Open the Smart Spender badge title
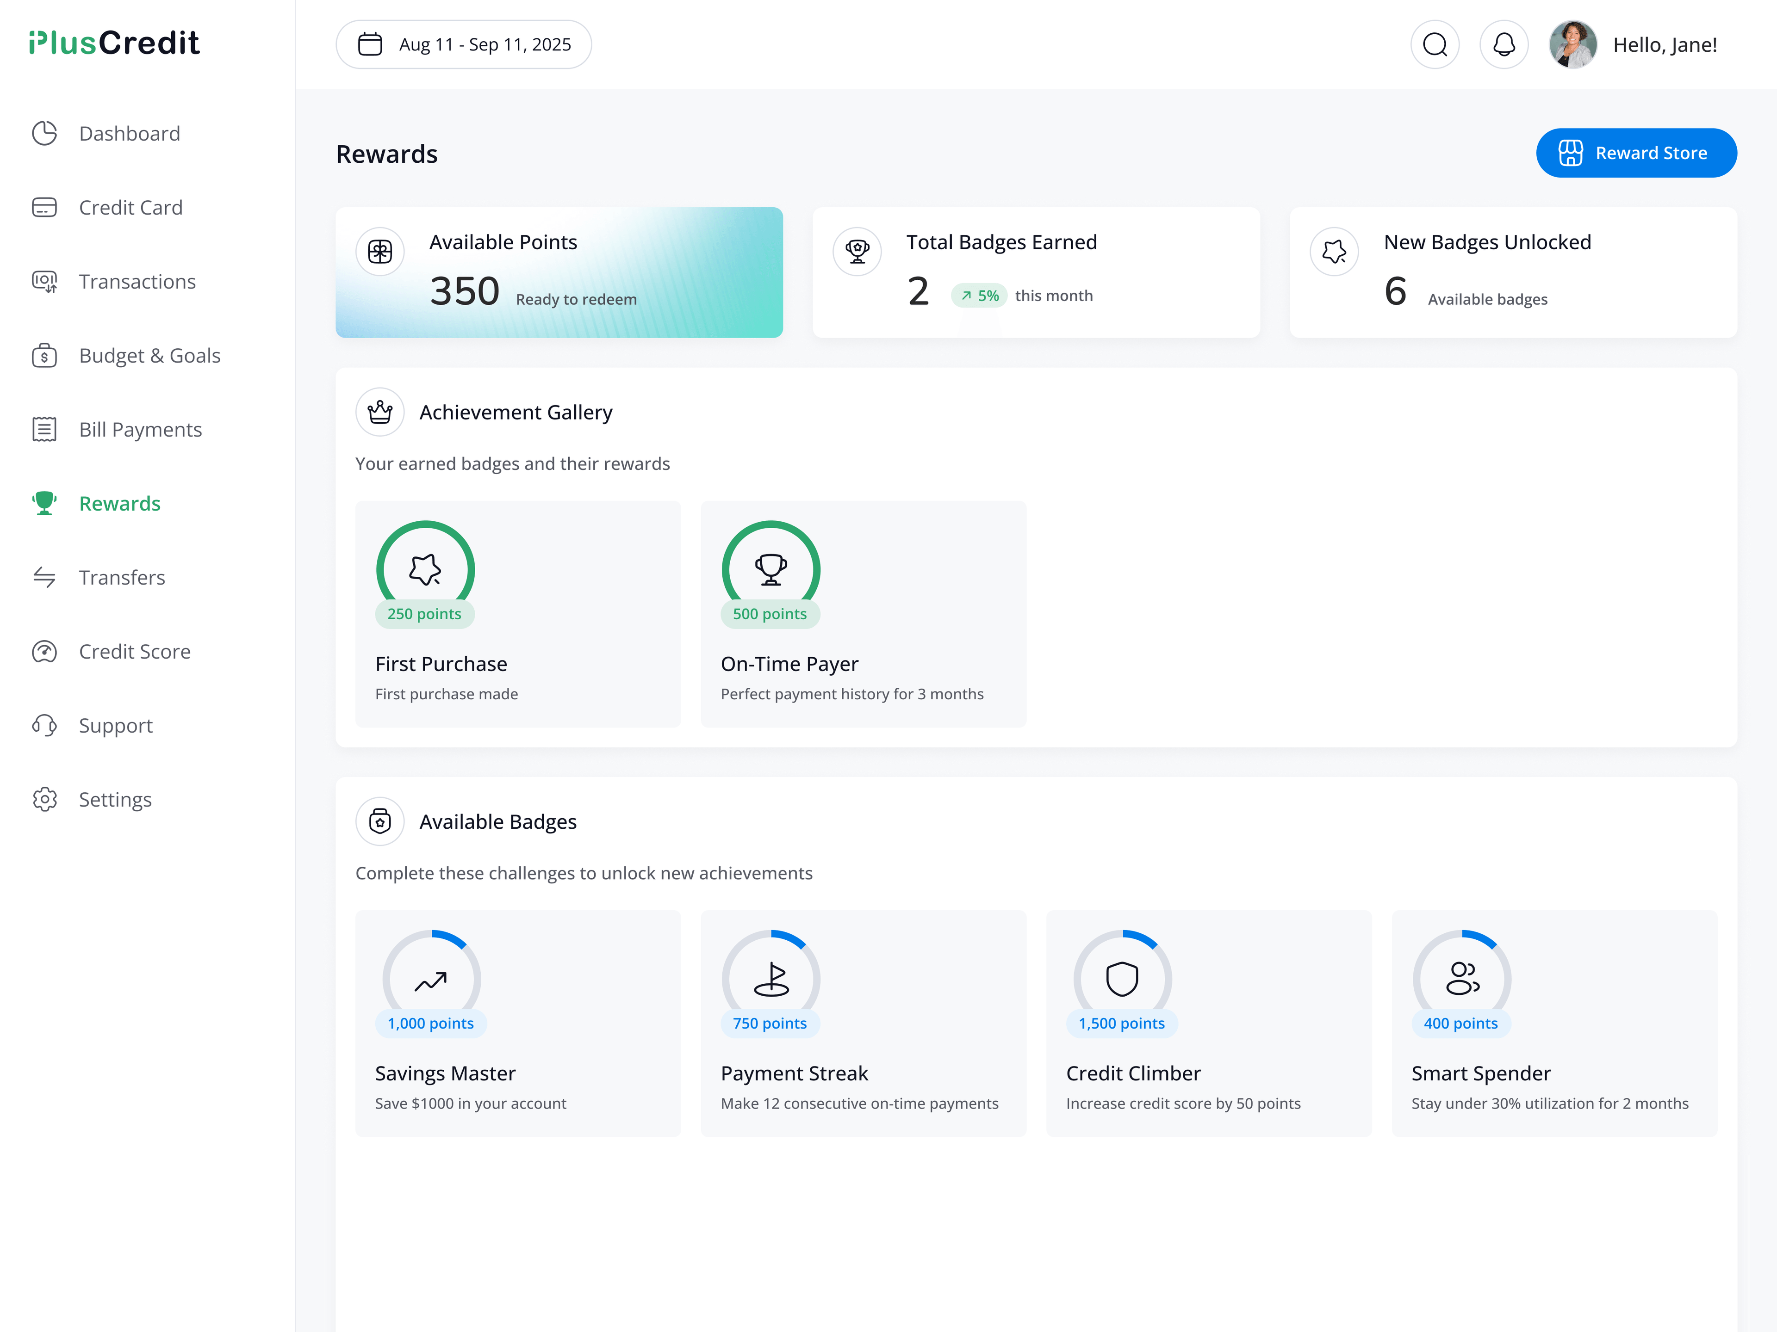 pyautogui.click(x=1480, y=1073)
